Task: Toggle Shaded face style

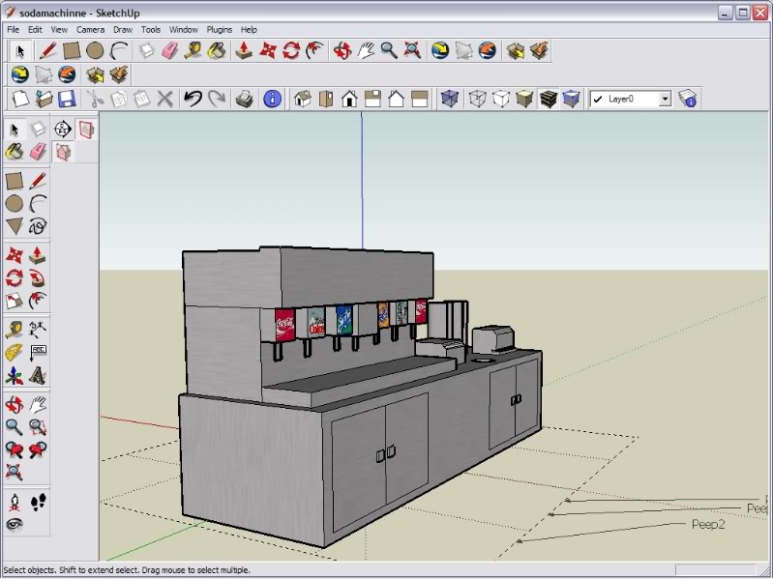Action: coord(524,99)
